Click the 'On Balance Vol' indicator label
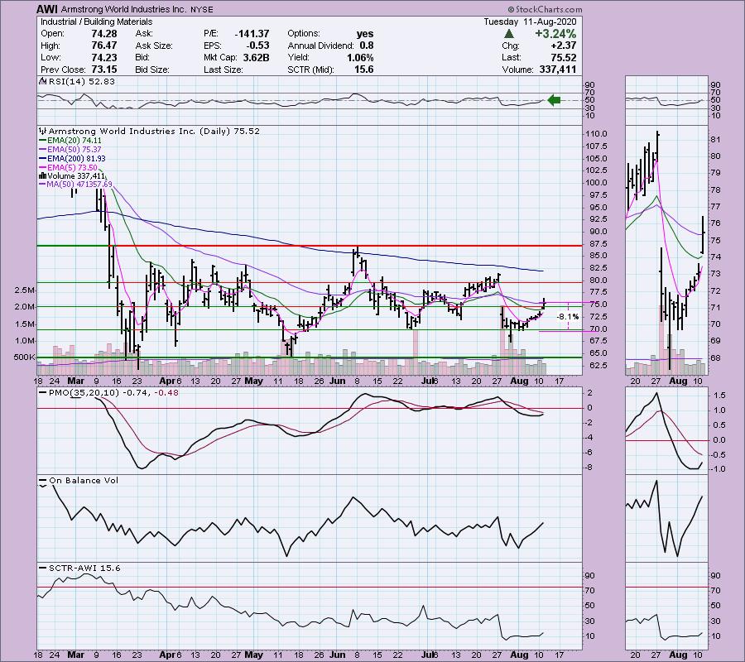 click(x=84, y=481)
